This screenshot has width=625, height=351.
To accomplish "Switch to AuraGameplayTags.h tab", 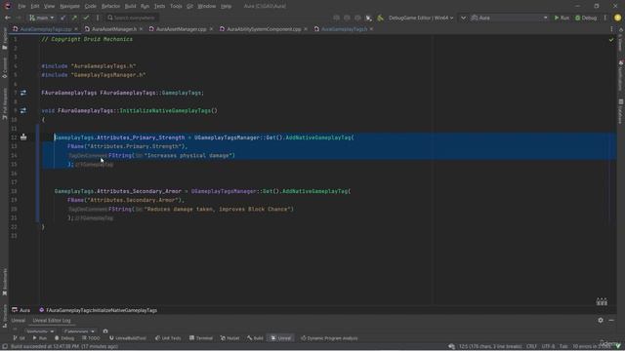I will coord(344,29).
